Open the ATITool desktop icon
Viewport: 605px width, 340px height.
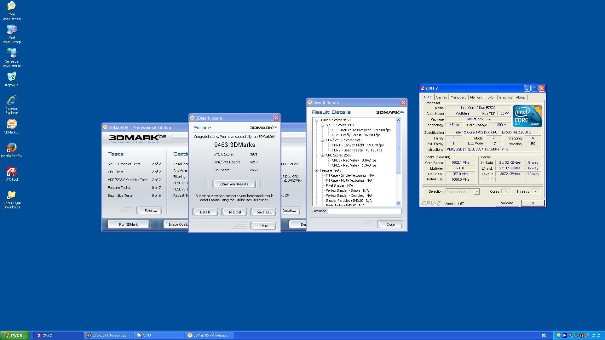click(12, 172)
